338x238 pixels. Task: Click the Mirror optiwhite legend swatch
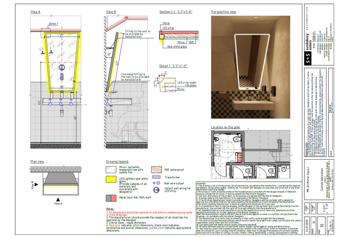[x=111, y=170]
